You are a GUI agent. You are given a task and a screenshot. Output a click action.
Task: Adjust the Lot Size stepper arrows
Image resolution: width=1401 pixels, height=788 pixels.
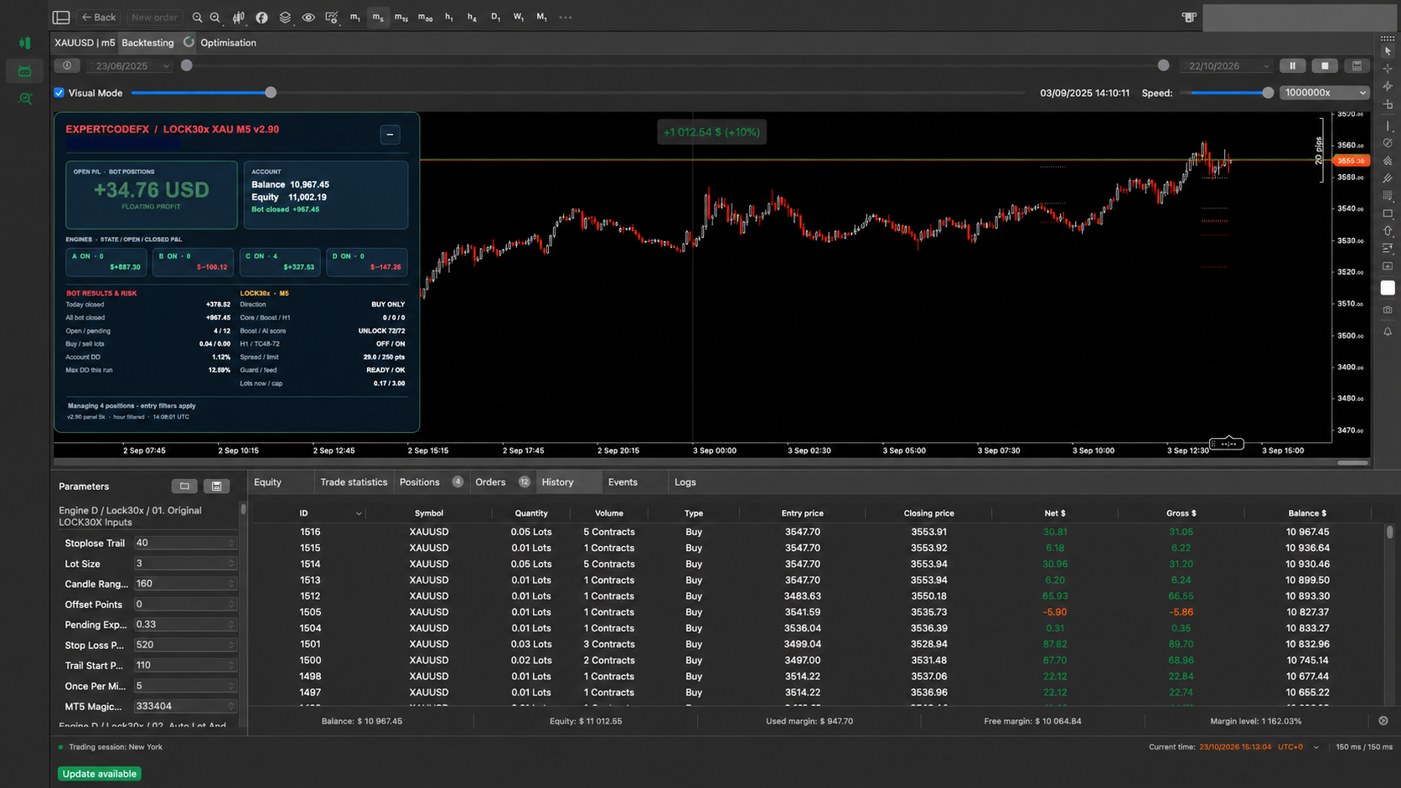[231, 564]
